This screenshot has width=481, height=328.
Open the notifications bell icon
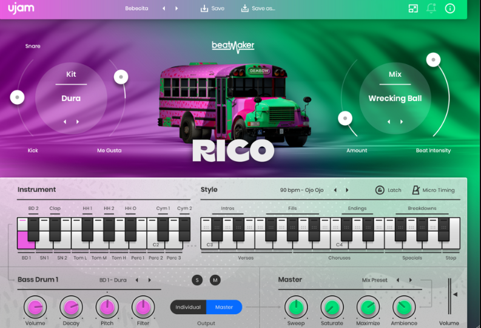click(431, 8)
